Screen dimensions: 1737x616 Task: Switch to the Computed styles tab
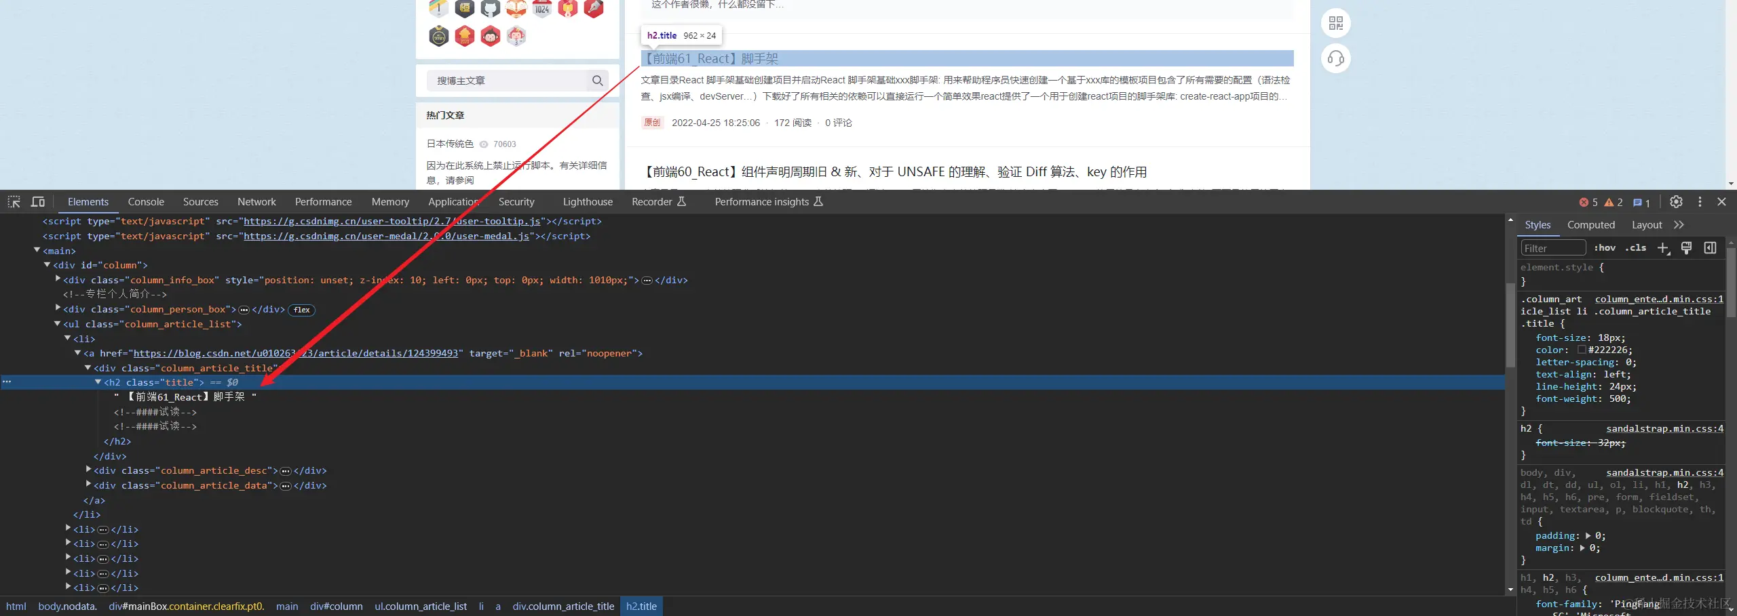(1590, 225)
